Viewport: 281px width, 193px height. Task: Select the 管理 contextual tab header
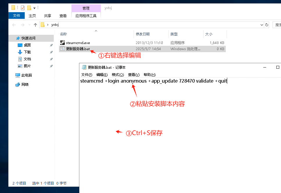point(86,8)
